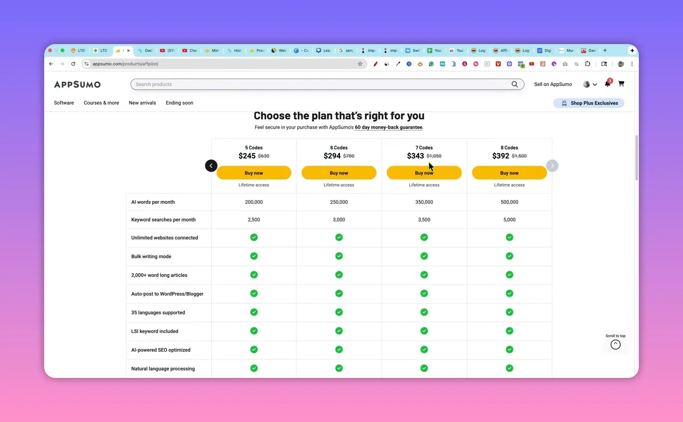The height and width of the screenshot is (422, 683).
Task: Click the right carousel arrow for more plans
Action: tap(552, 166)
